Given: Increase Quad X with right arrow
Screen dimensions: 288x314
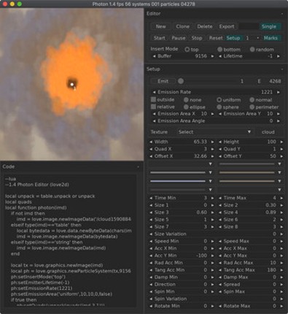Looking at the screenshot, I should click(213, 149).
